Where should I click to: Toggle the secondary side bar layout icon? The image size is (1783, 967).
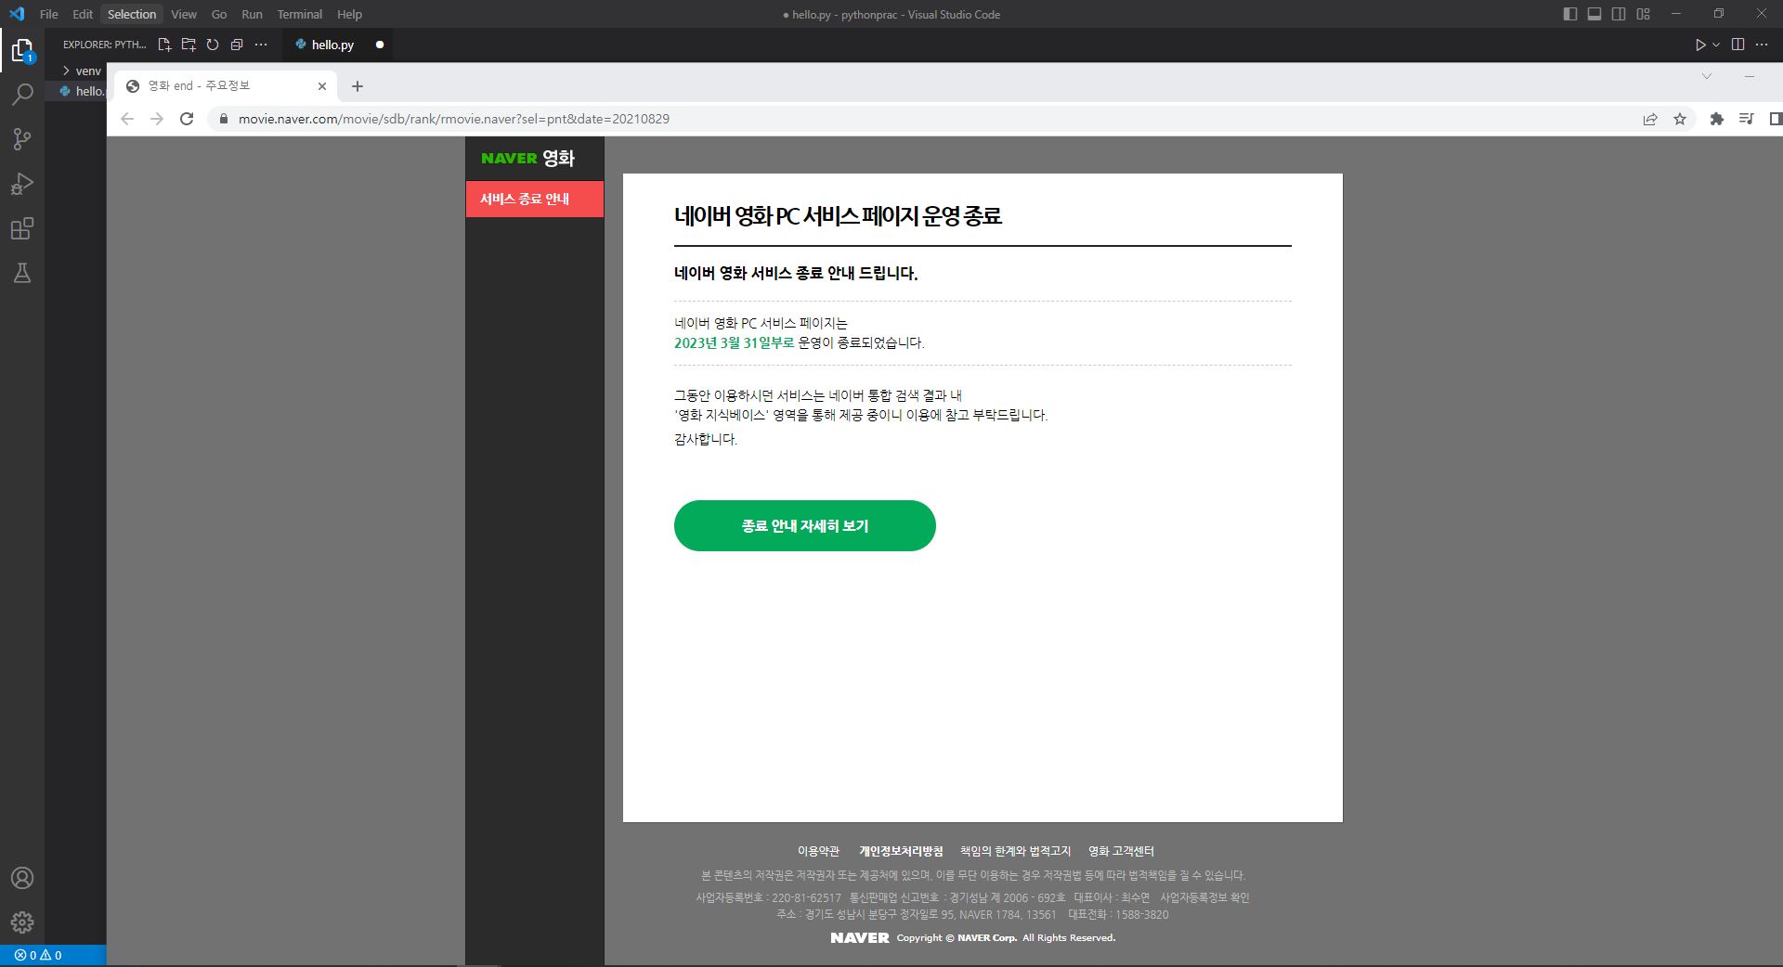coord(1619,14)
